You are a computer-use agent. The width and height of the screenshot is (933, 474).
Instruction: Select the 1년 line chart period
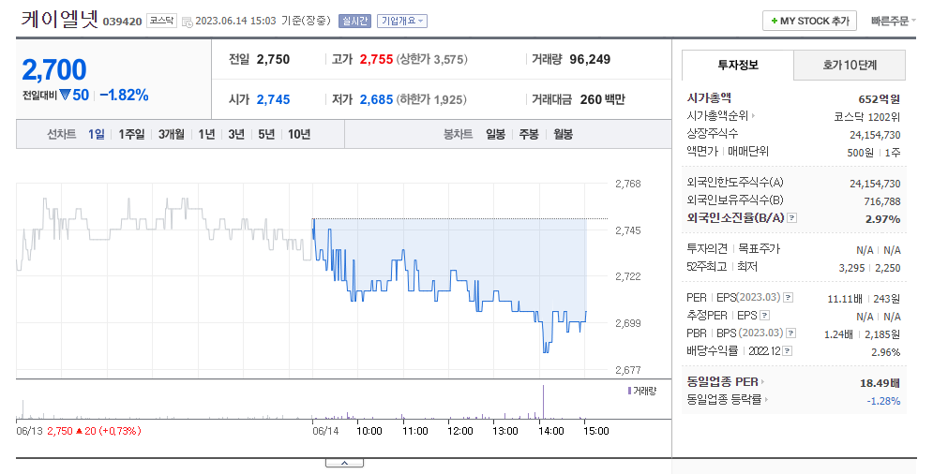(x=206, y=134)
